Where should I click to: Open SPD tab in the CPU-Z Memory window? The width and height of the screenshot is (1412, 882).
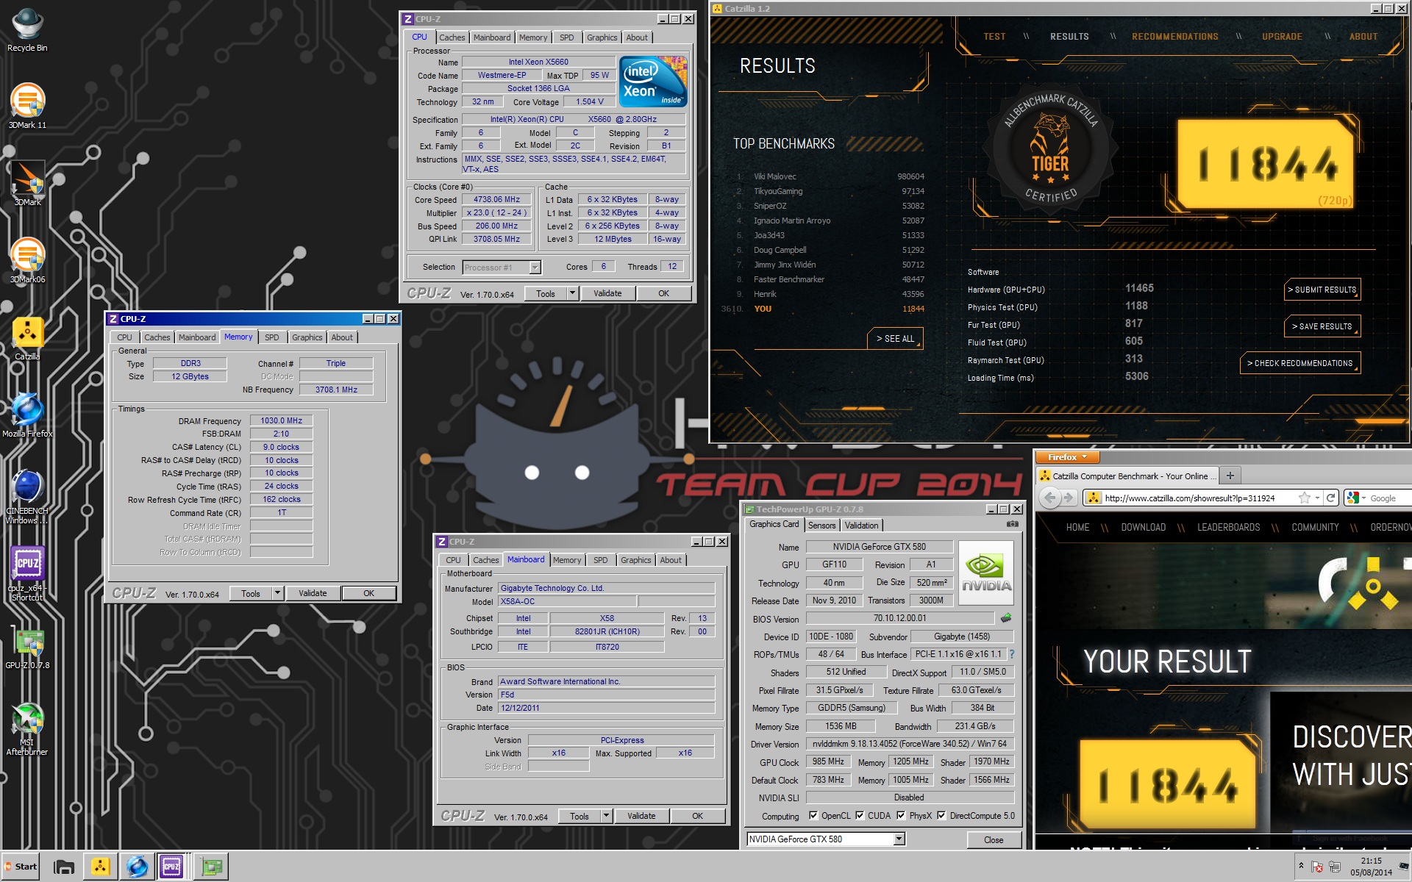click(272, 337)
